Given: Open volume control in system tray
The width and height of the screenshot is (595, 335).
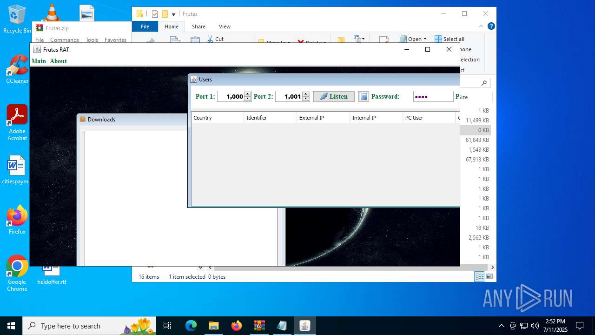Looking at the screenshot, I should tap(535, 326).
